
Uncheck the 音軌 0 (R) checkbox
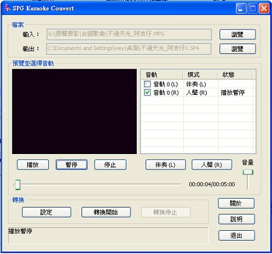click(x=147, y=92)
